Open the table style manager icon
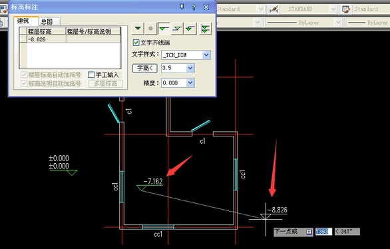Screen dimensions: 390x249 tap(346, 9)
